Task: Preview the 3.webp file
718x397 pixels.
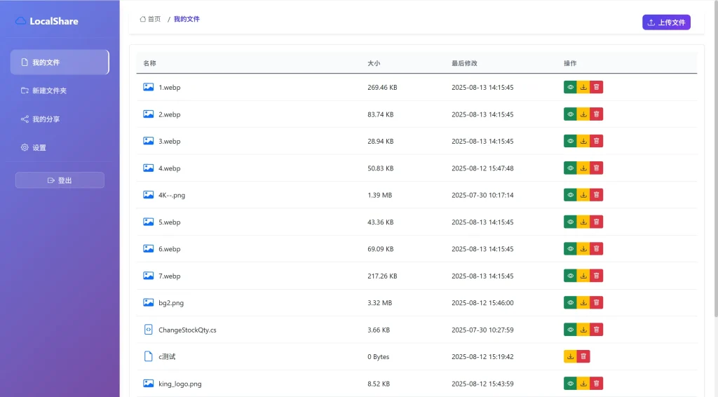Action: 570,141
